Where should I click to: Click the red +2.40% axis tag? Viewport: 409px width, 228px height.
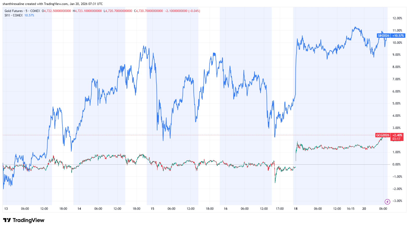397,135
